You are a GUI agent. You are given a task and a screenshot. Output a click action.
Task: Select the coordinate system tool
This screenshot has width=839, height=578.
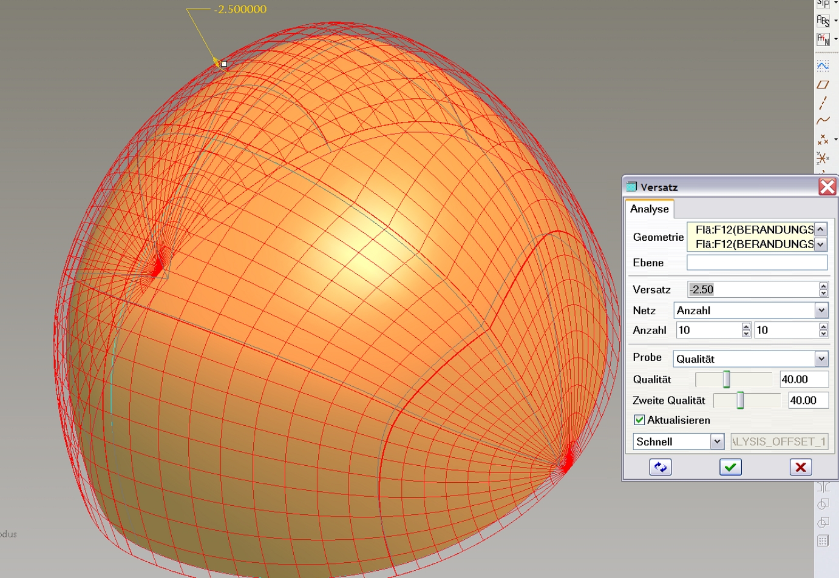(823, 158)
